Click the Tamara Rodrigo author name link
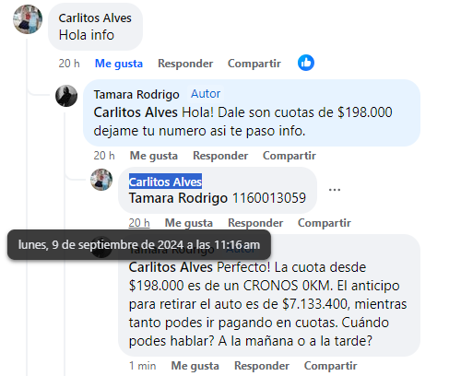 coord(136,95)
